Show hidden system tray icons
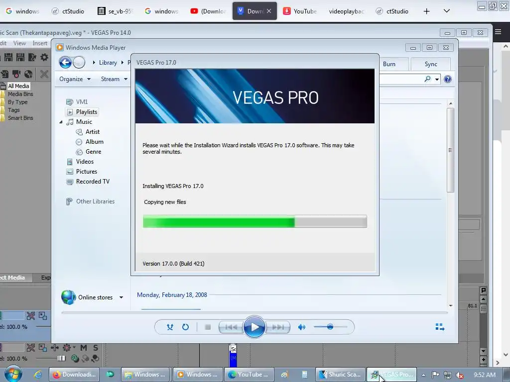The image size is (510, 382). (423, 375)
